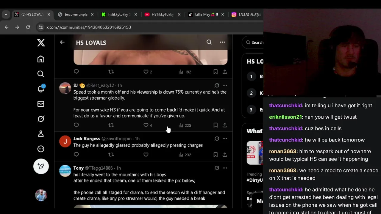Like Jack Burgess's post
Image resolution: width=381 pixels, height=214 pixels.
[146, 155]
